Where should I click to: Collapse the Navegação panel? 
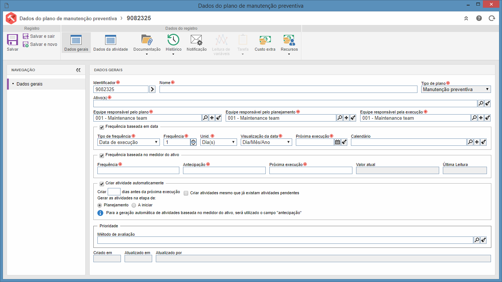(x=78, y=70)
